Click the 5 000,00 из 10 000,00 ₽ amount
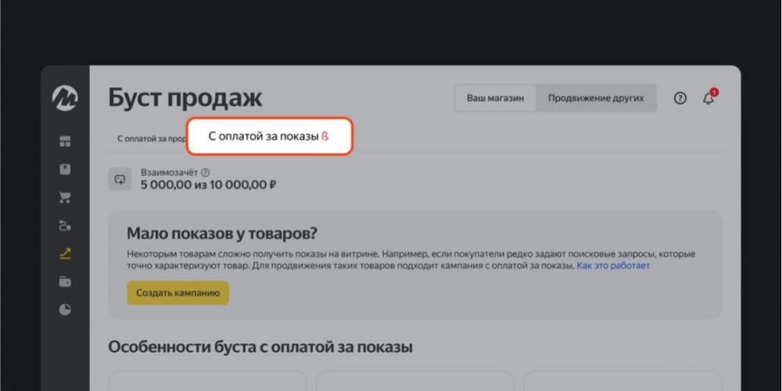The width and height of the screenshot is (782, 391). click(208, 185)
